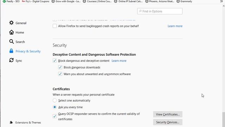
Task: Click the General gear icon
Action: pyautogui.click(x=11, y=23)
